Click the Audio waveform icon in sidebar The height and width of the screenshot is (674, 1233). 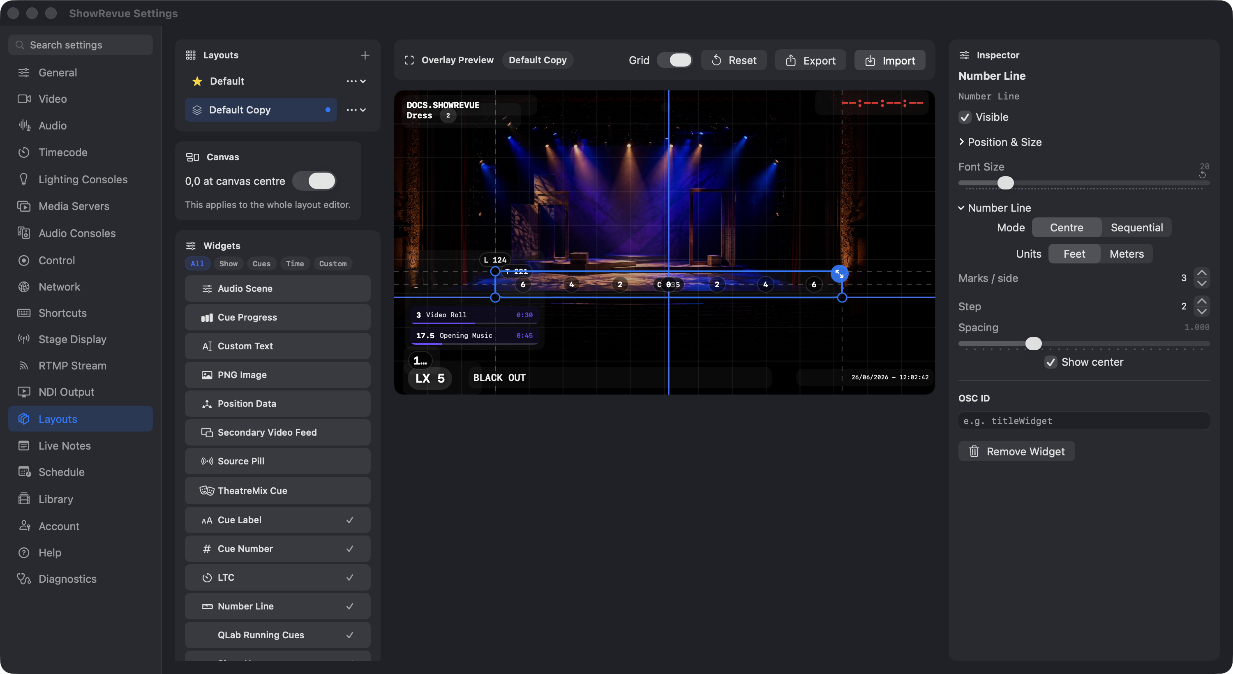pyautogui.click(x=23, y=125)
